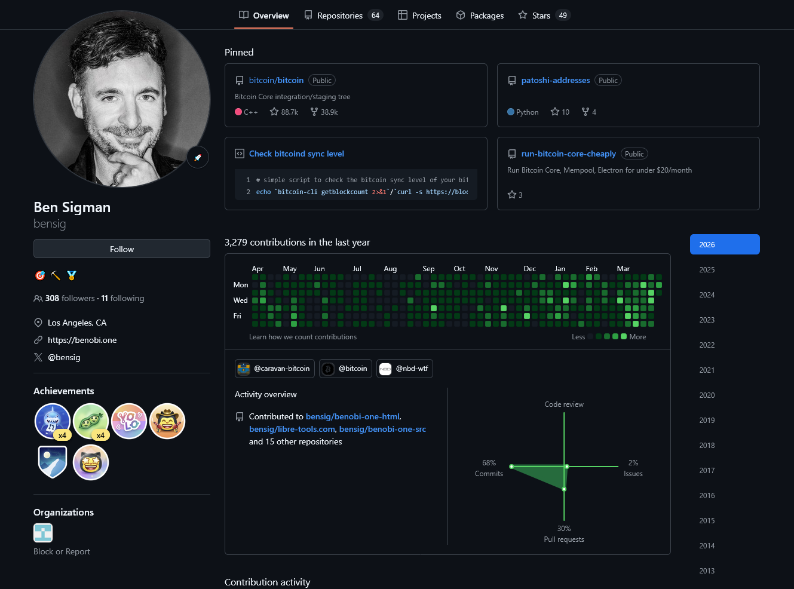
Task: Select the 2020 contribution year
Action: click(725, 395)
